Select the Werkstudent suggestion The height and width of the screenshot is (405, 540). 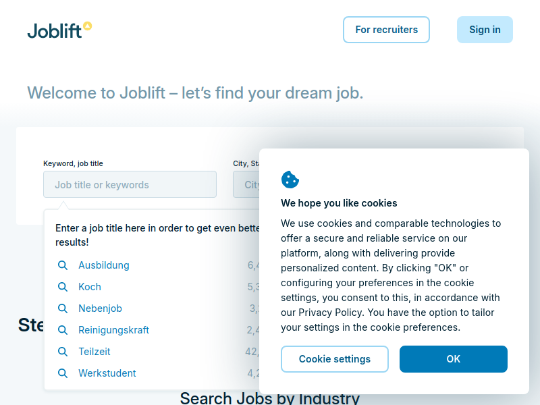pos(107,373)
